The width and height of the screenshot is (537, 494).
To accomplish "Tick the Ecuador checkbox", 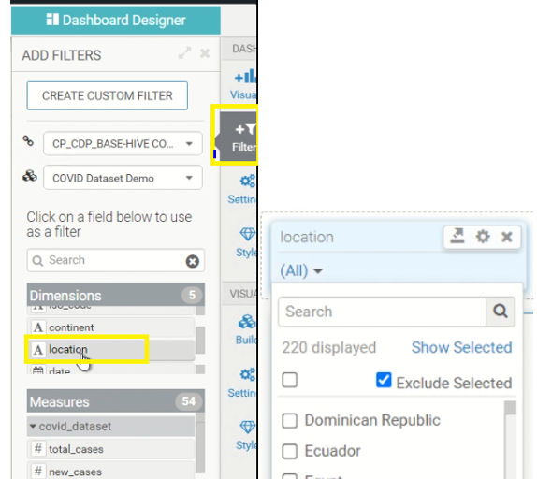I will 289,451.
